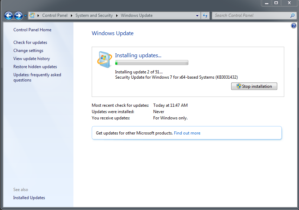The height and width of the screenshot is (210, 299).
Task: Click the Refresh button in address bar
Action: pyautogui.click(x=205, y=15)
